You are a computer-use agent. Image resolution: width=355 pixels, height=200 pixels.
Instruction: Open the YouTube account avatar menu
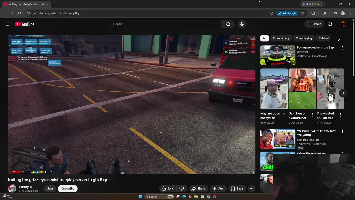tap(343, 24)
